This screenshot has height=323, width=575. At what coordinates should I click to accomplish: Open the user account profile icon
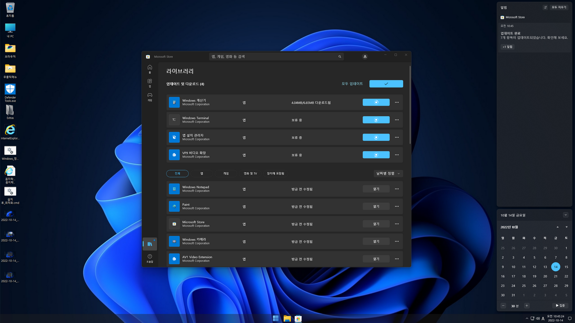[x=365, y=57]
